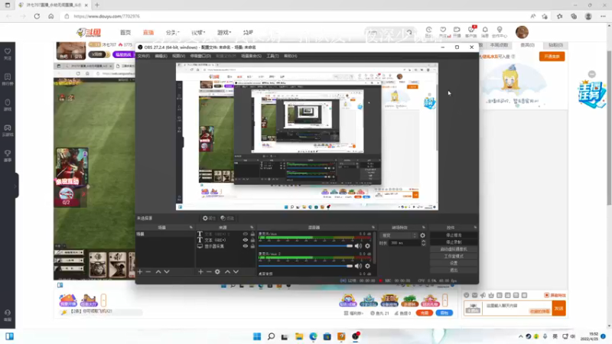Viewport: 612px width, 344px height.
Task: Open Windows search on taskbar
Action: (x=271, y=336)
